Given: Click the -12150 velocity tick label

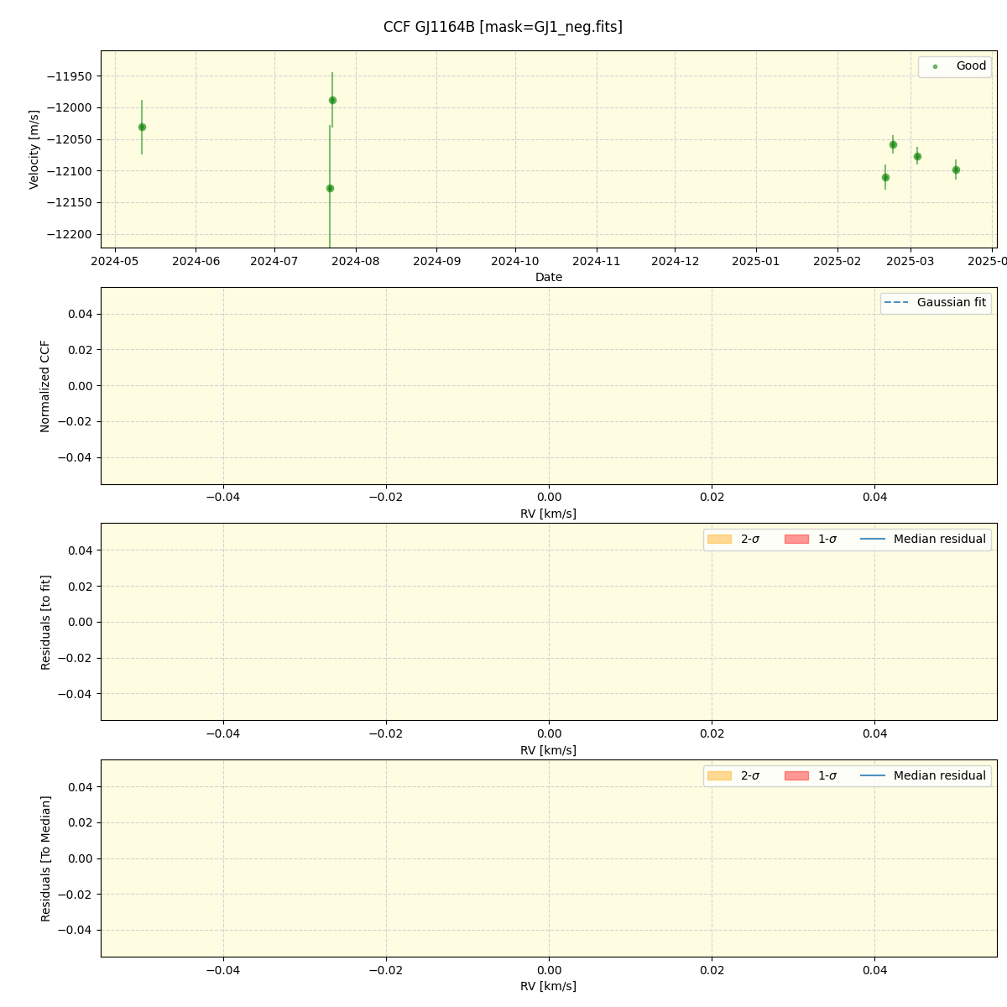Looking at the screenshot, I should pos(70,202).
